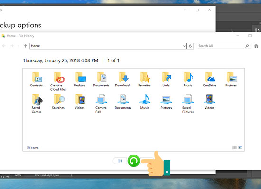
Task: Select the Downloads folder
Action: coord(123,79)
